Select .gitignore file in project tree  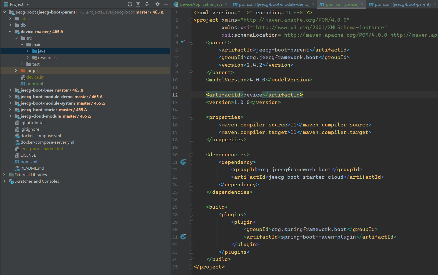(30, 129)
